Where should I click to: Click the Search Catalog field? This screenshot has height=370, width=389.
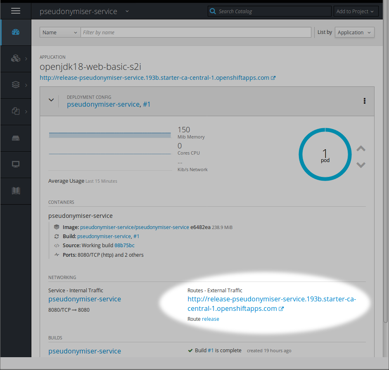[273, 12]
